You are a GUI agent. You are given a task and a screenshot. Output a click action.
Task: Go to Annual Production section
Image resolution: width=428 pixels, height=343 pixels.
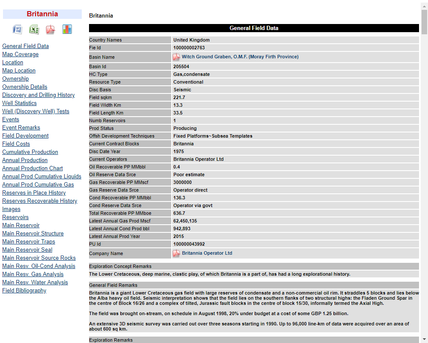pos(25,160)
